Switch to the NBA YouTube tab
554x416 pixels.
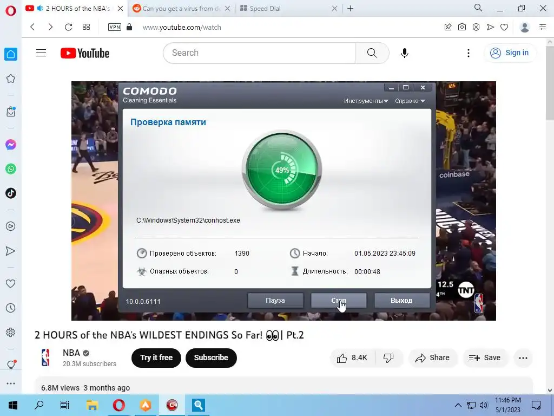point(74,9)
